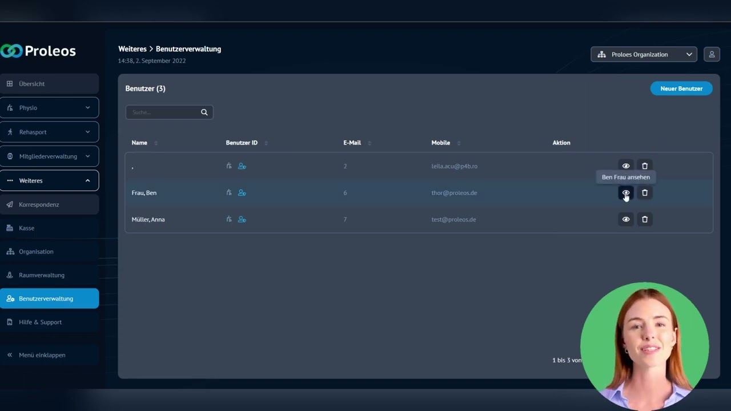This screenshot has width=731, height=411.
Task: Click the Übersicht grid icon
Action: click(10, 84)
